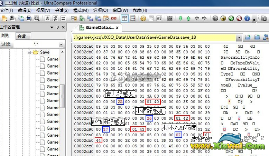
Task: Go to previous difference green up arrow
Action: click(188, 18)
